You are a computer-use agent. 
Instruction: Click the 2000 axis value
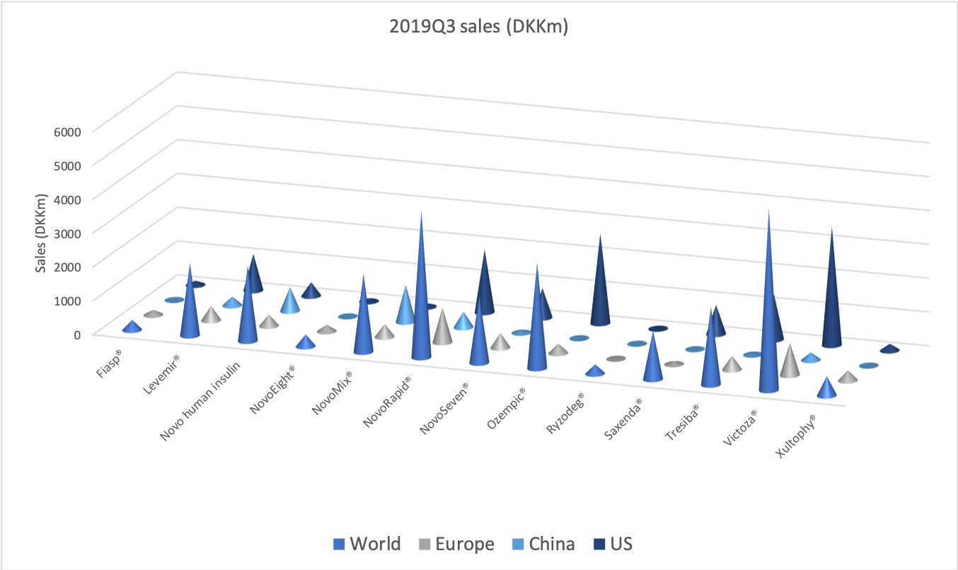pos(69,266)
